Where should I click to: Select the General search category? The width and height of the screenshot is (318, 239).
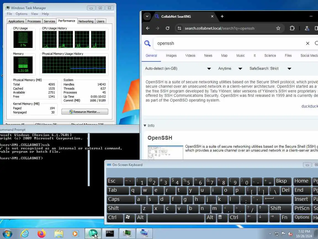tap(151, 56)
